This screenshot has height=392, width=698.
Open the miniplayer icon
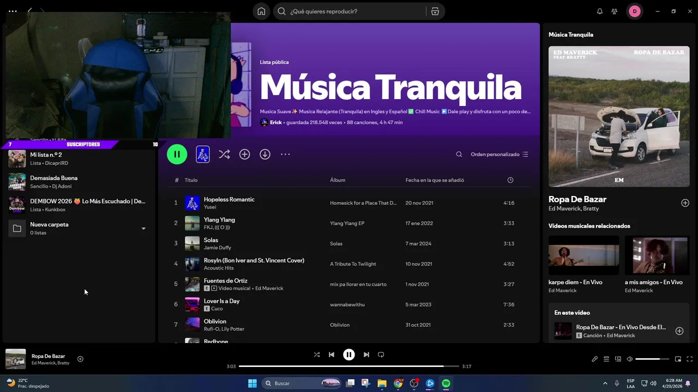point(678,359)
